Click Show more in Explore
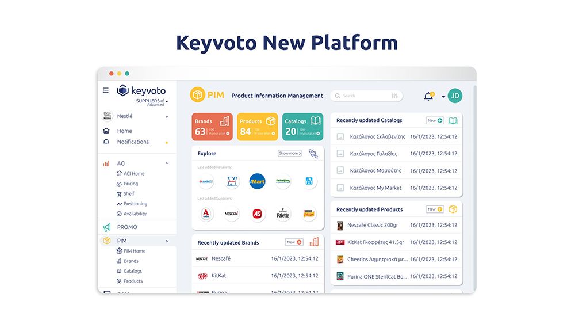The width and height of the screenshot is (575, 324). 290,154
